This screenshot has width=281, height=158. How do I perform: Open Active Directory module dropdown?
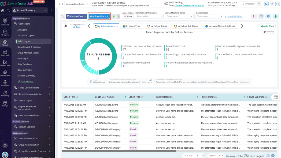point(30,10)
